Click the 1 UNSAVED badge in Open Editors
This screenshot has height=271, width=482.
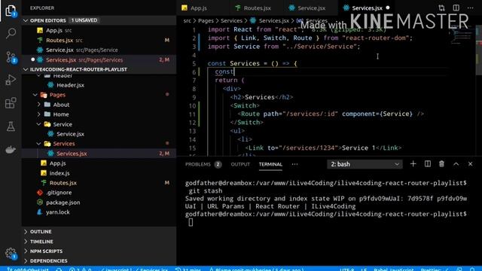point(84,20)
